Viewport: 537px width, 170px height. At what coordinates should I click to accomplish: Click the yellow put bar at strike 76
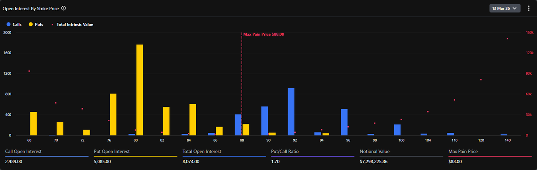[113, 115]
